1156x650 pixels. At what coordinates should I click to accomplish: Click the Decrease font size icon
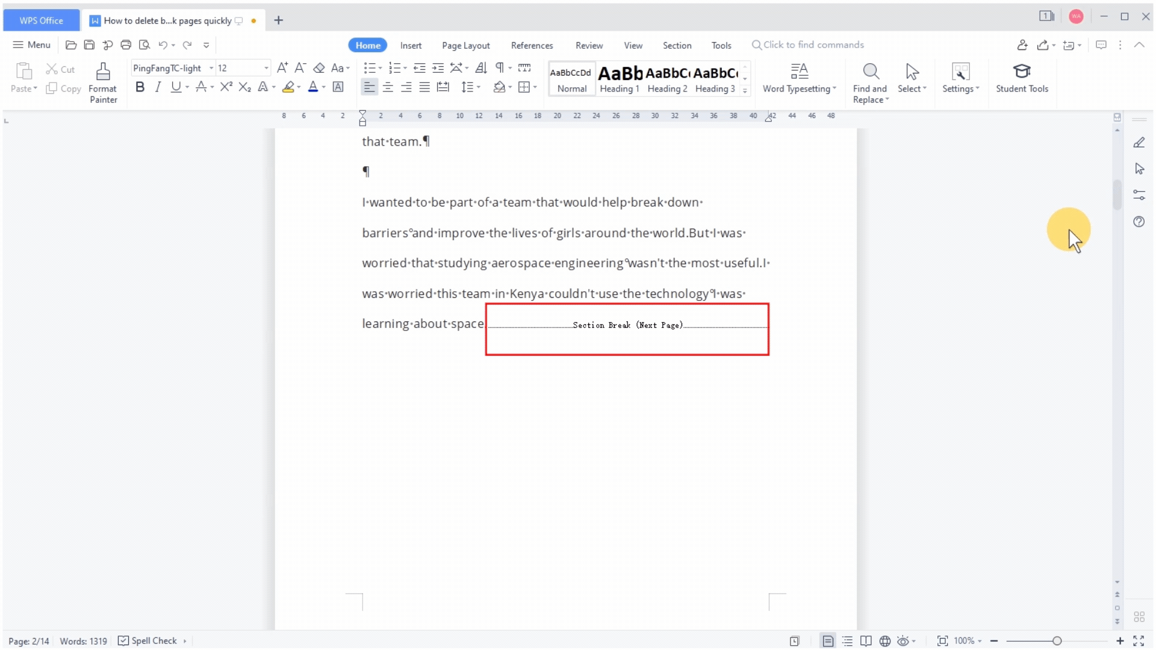(x=300, y=68)
